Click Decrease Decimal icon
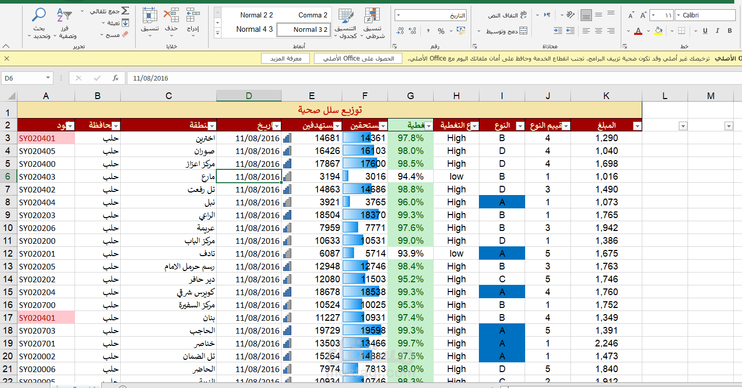 (400, 31)
